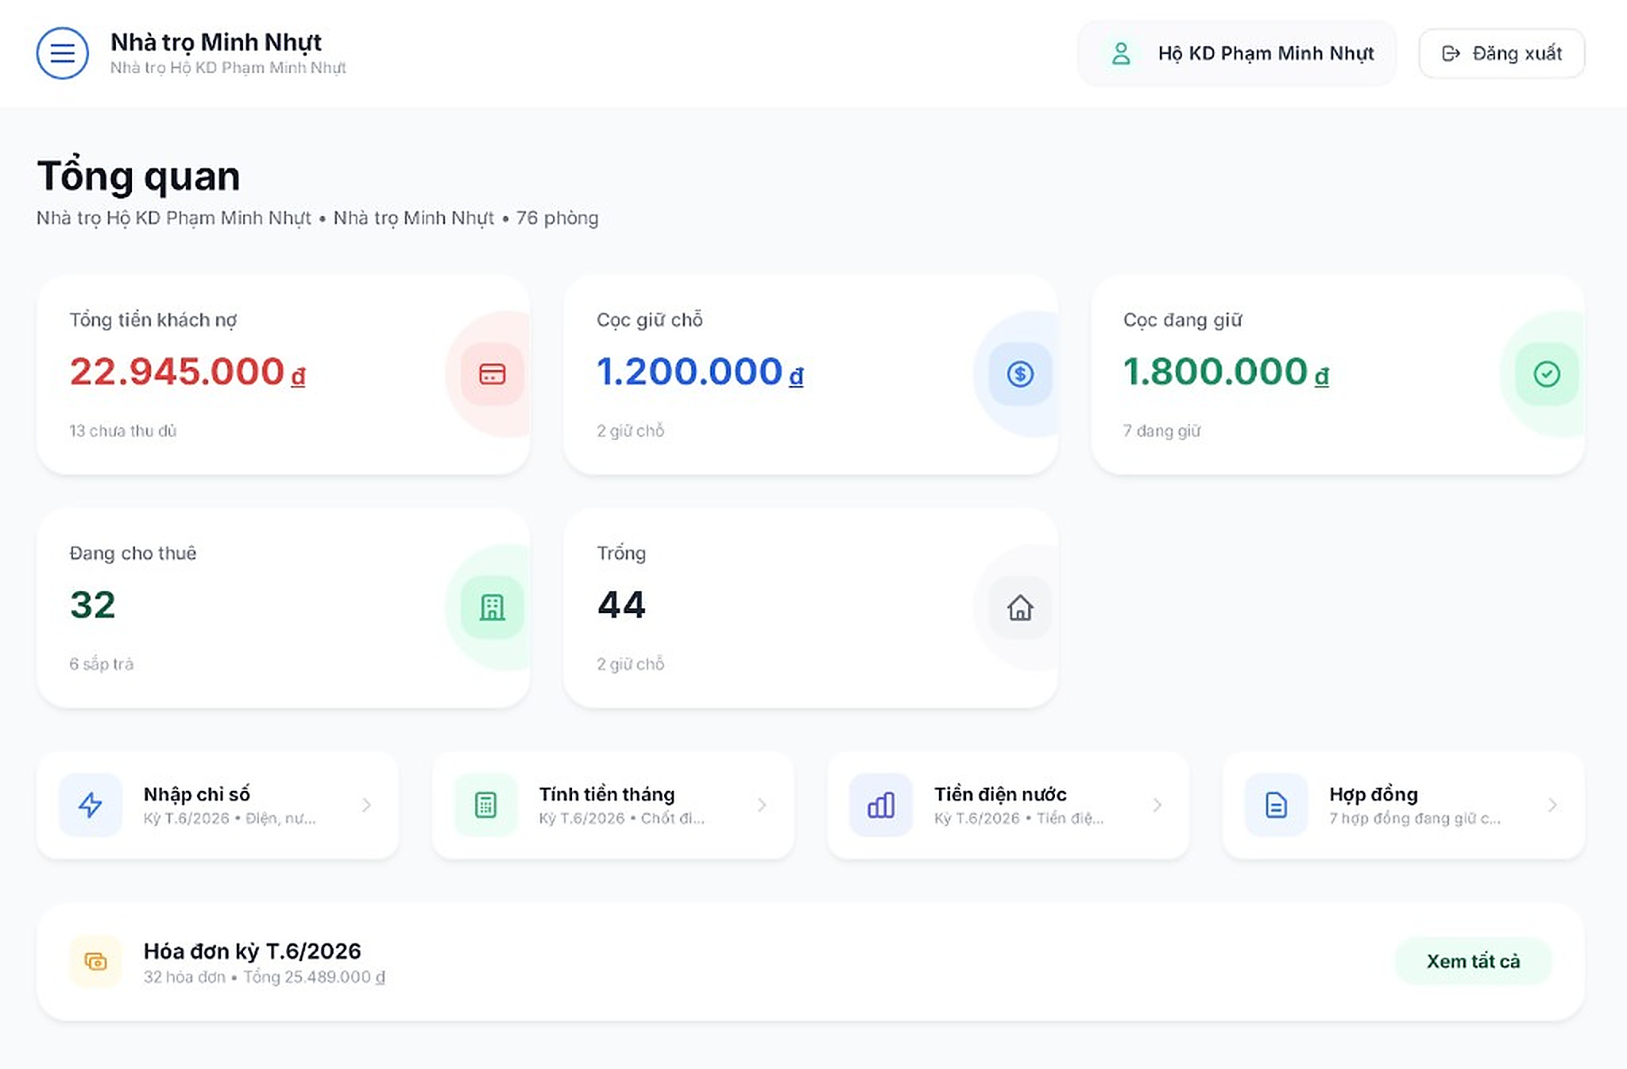Click the calculator Tính tiền tháng icon
Viewport: 1627px width, 1069px height.
pos(485,805)
